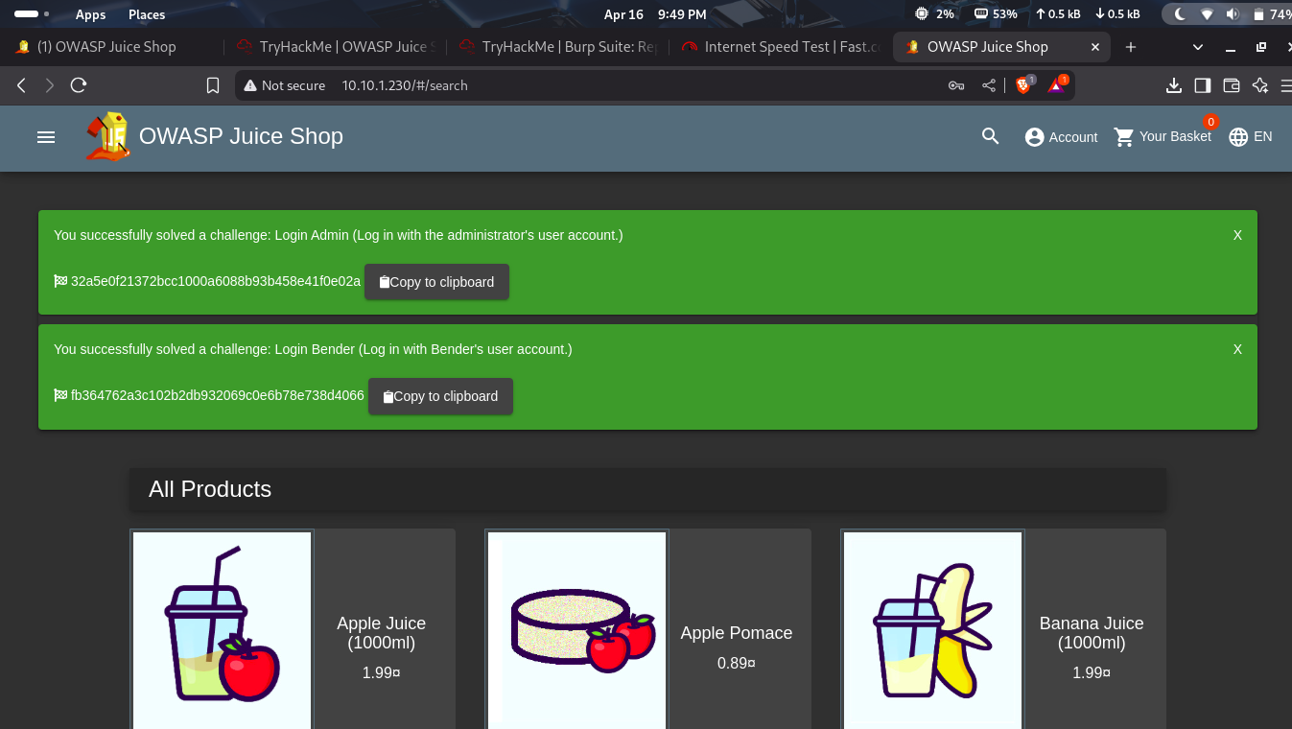Open Your Basket
Image resolution: width=1292 pixels, height=729 pixels.
[x=1163, y=137]
